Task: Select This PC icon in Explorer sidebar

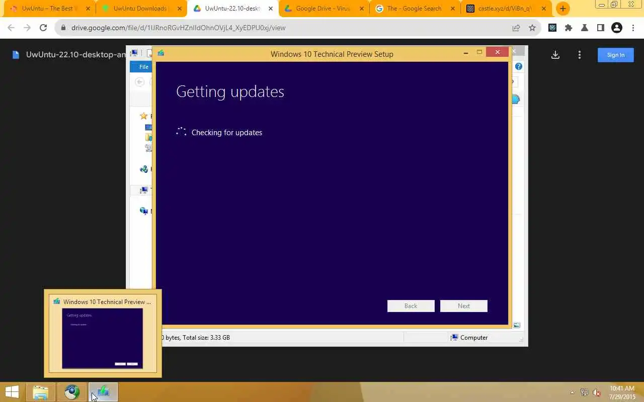Action: point(144,190)
